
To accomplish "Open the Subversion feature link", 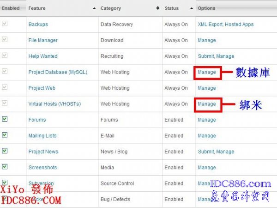I will click(41, 184).
